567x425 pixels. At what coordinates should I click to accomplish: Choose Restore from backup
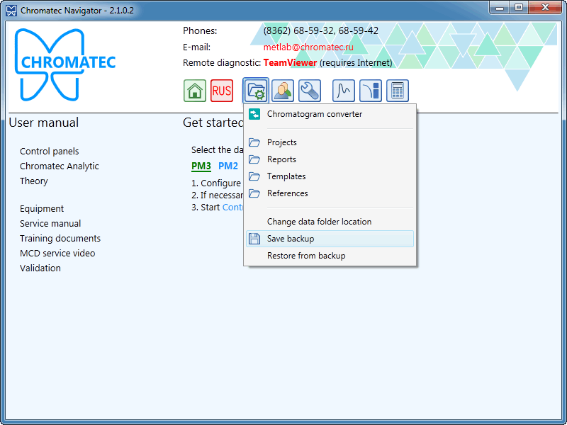pos(306,256)
